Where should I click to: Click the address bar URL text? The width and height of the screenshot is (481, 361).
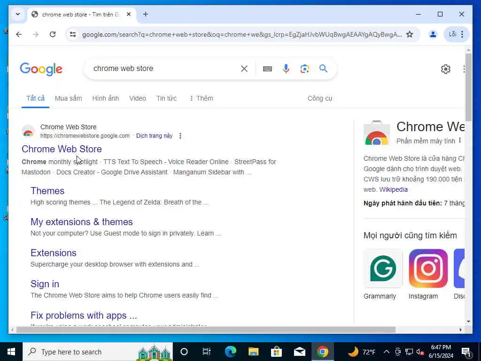tap(242, 34)
